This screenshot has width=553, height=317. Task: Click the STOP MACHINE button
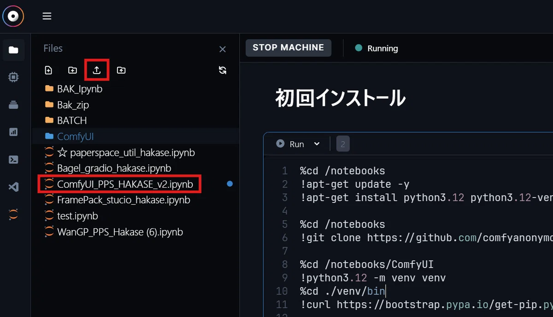(288, 48)
